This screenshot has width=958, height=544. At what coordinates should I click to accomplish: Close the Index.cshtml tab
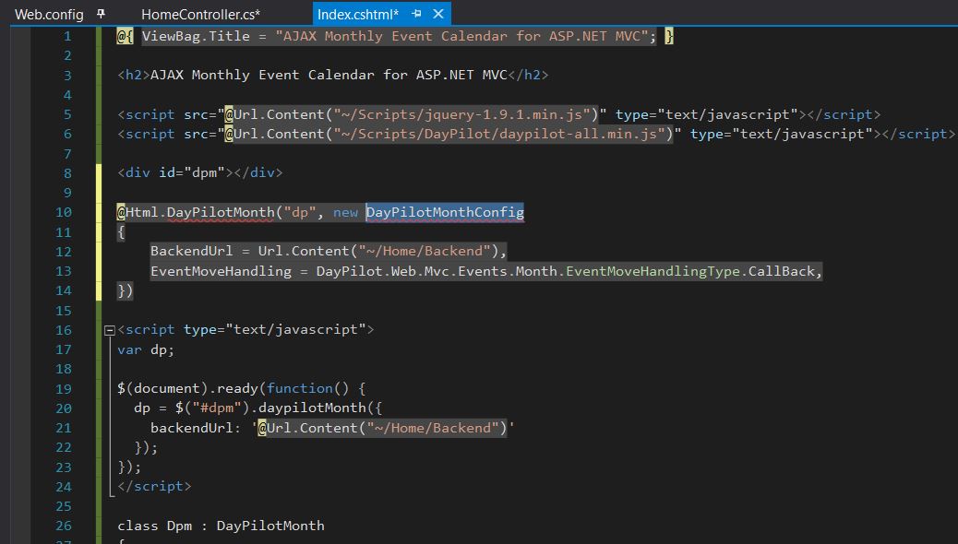coord(438,14)
